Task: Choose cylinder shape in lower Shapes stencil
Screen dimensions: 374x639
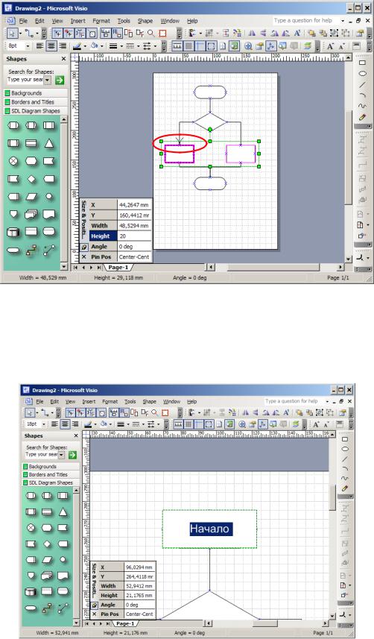Action: (31, 591)
